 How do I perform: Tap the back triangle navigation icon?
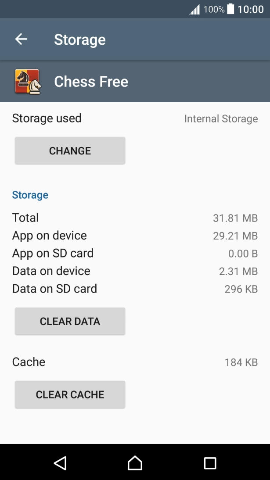[x=60, y=463]
